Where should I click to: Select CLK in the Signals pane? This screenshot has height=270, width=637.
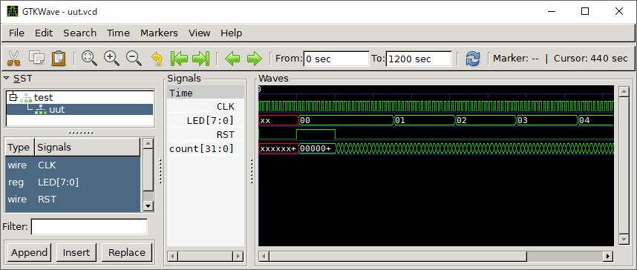click(x=226, y=107)
